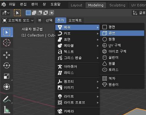Open the 오브젝트 모드 mode dropdown
The width and height of the screenshot is (146, 115).
[18, 20]
